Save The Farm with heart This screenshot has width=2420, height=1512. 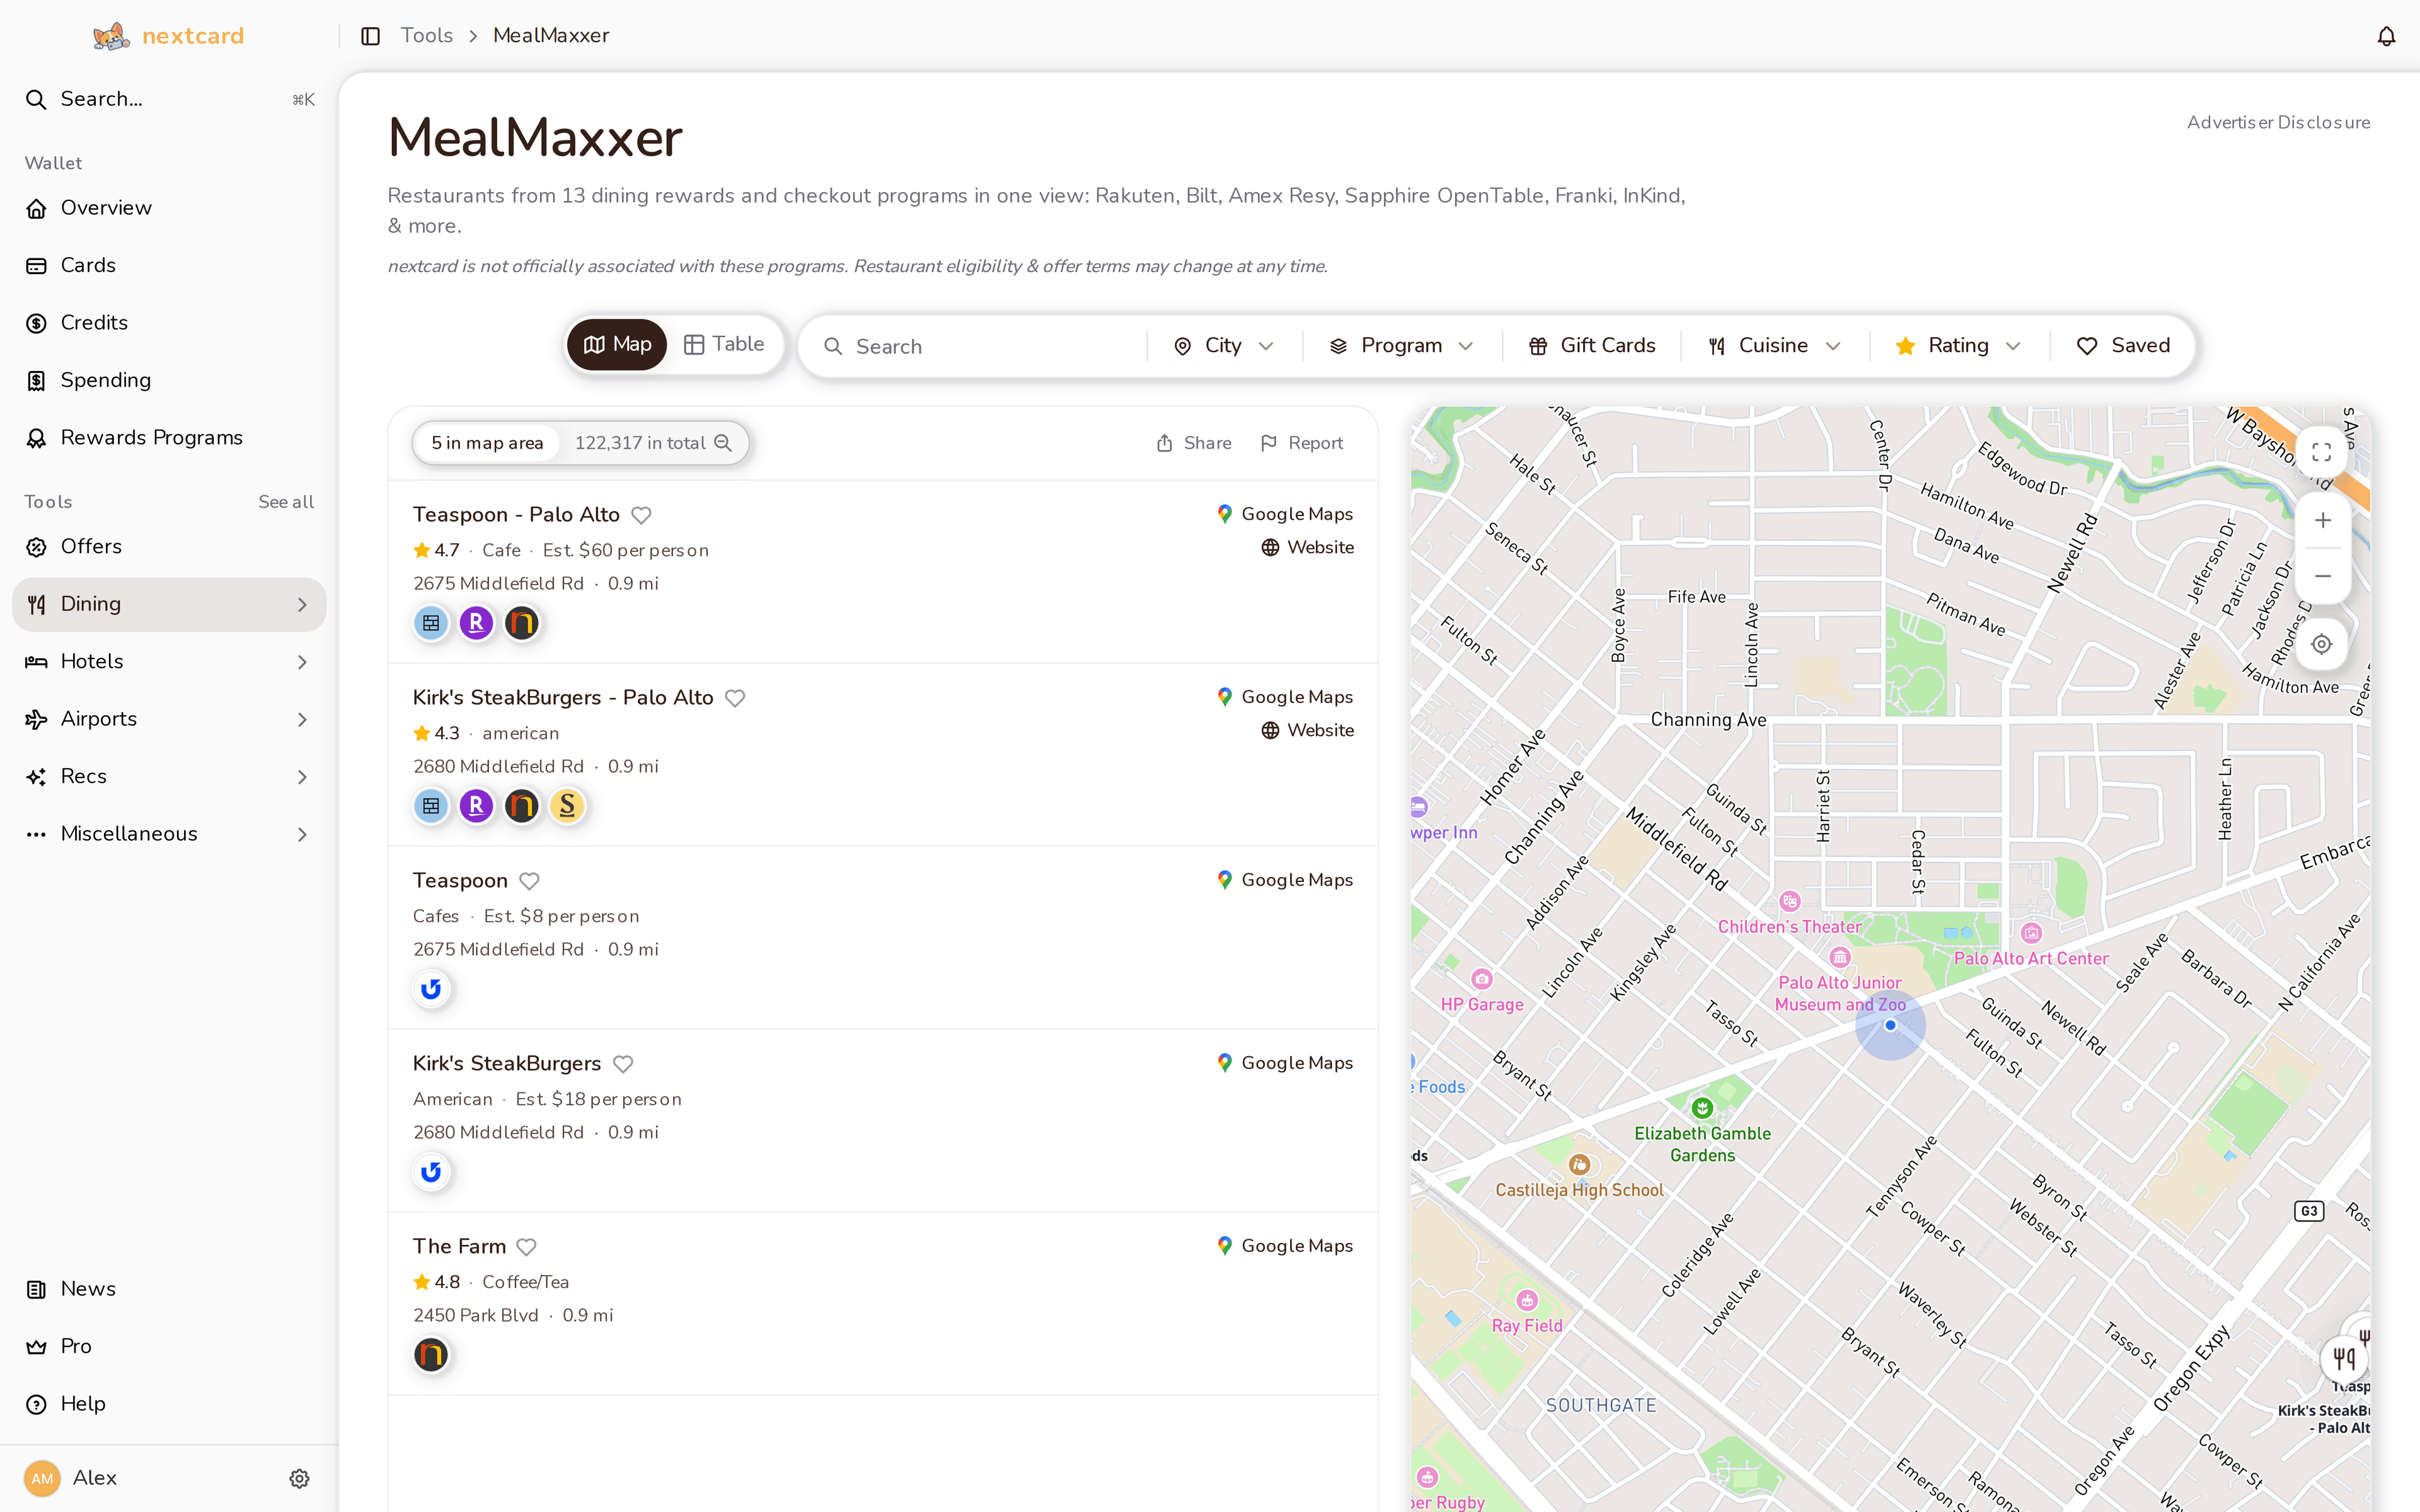527,1247
